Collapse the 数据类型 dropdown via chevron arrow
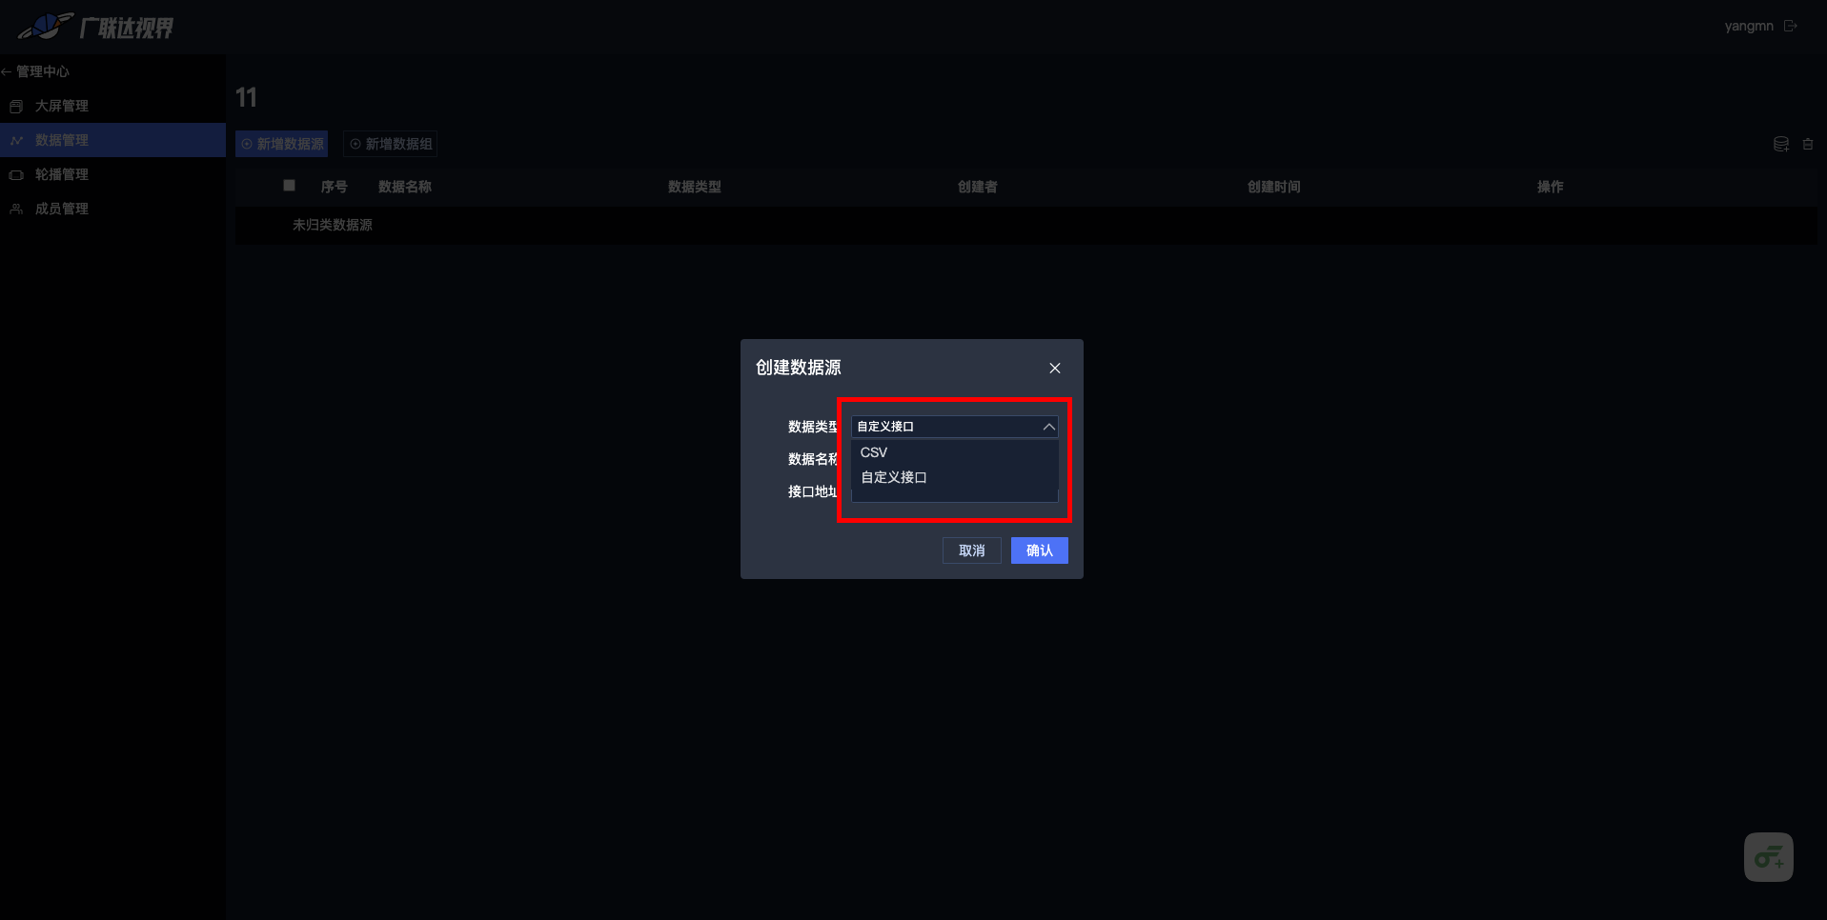Image resolution: width=1827 pixels, height=920 pixels. [x=1048, y=427]
